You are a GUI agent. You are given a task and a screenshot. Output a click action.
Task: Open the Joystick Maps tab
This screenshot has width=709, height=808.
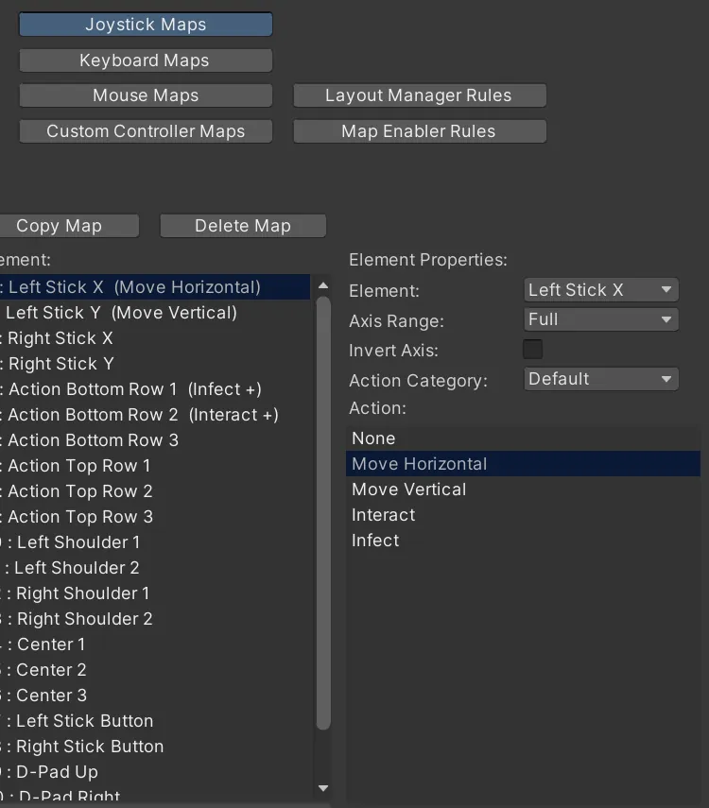(146, 25)
